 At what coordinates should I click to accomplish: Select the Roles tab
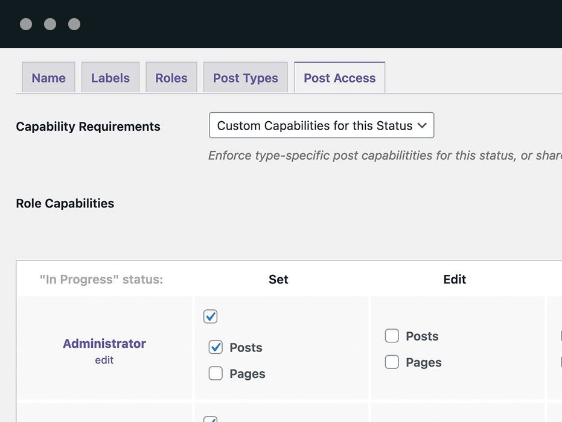click(171, 77)
